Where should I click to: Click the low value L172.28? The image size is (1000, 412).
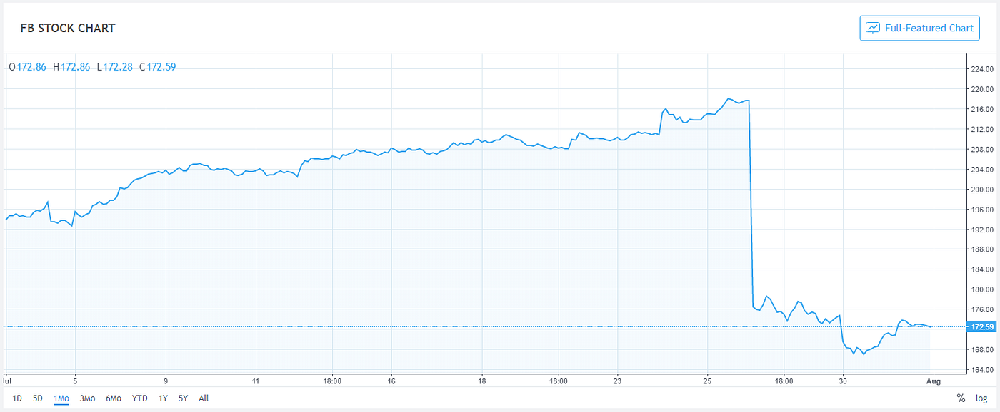pos(114,67)
